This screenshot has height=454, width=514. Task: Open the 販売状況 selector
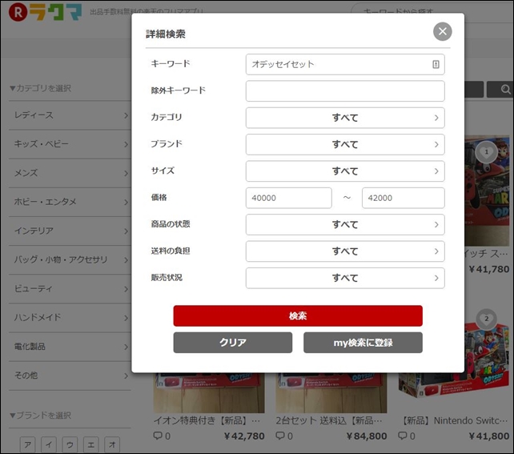tap(345, 278)
